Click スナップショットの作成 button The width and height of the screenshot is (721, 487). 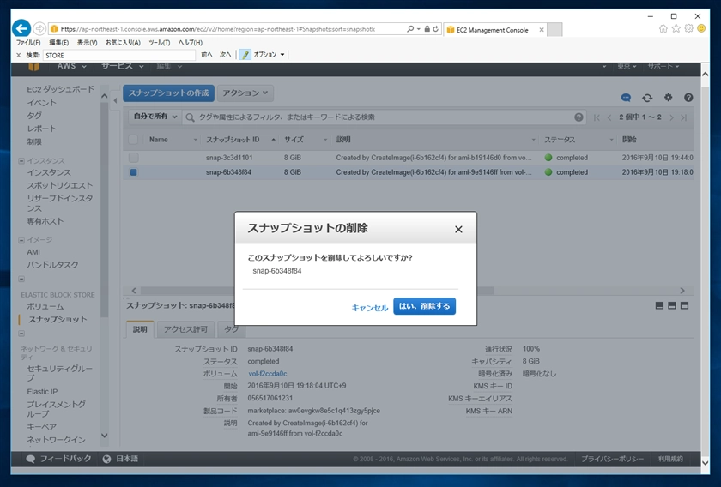[168, 93]
